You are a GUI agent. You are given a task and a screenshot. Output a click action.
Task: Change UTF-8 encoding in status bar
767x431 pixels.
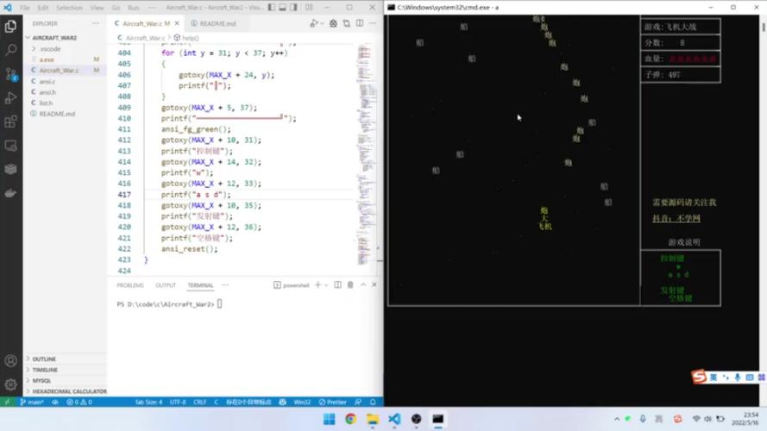tap(178, 403)
